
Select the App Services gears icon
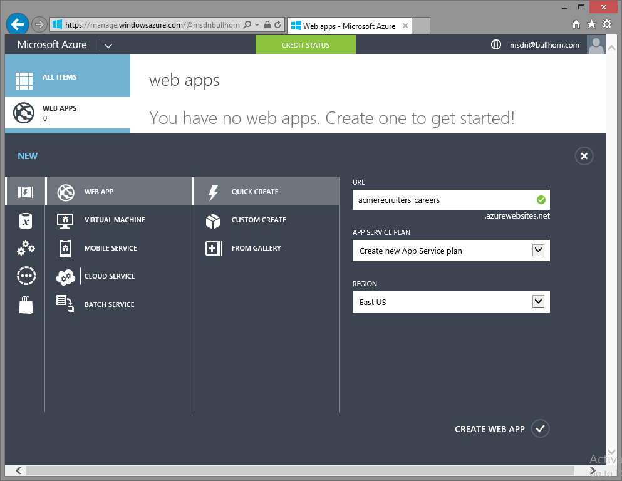coord(26,248)
